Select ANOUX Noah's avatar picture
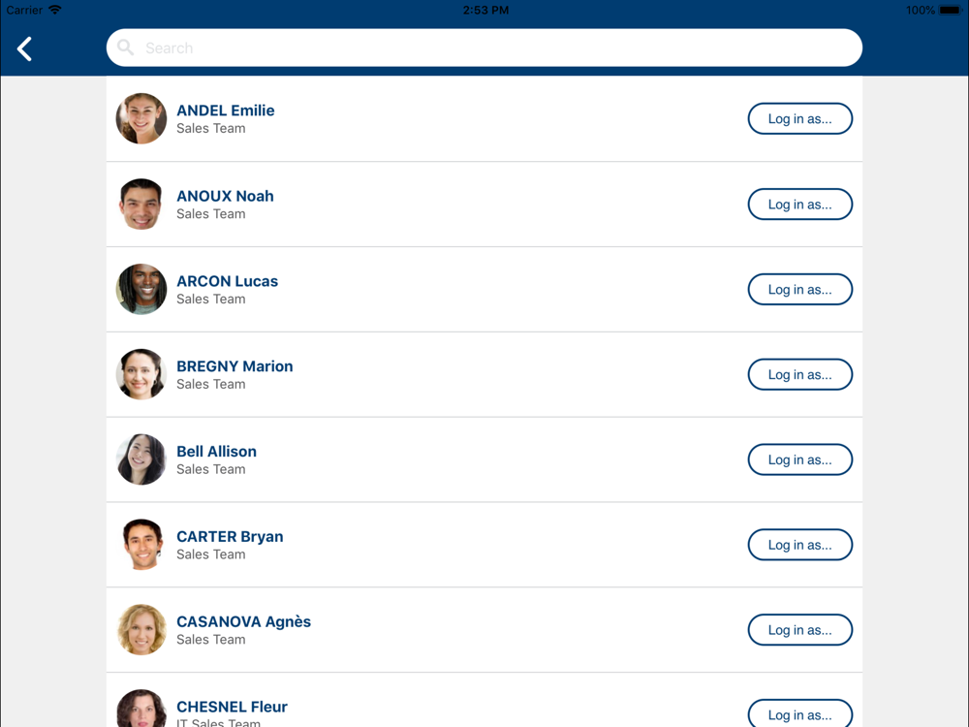 pyautogui.click(x=141, y=204)
